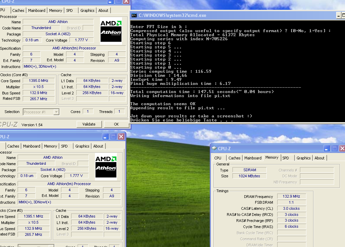This screenshot has height=247, width=345.
Task: Click cmd.exe title bar icon
Action: point(134,15)
